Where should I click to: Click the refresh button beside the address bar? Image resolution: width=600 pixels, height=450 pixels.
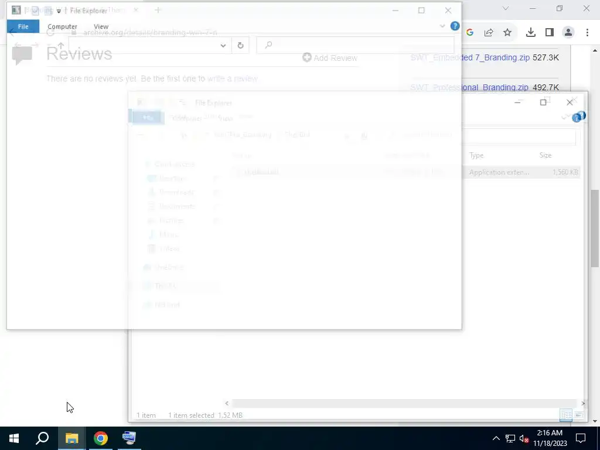coord(240,46)
